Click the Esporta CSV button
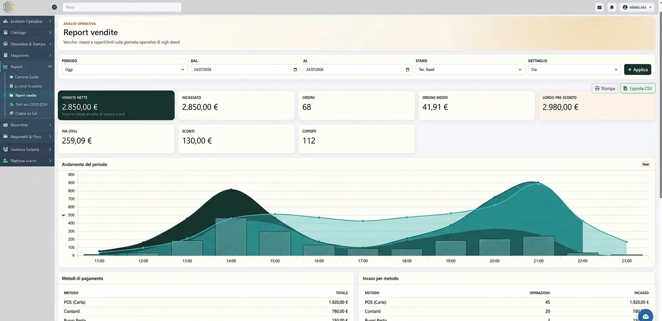The image size is (662, 321). (637, 88)
